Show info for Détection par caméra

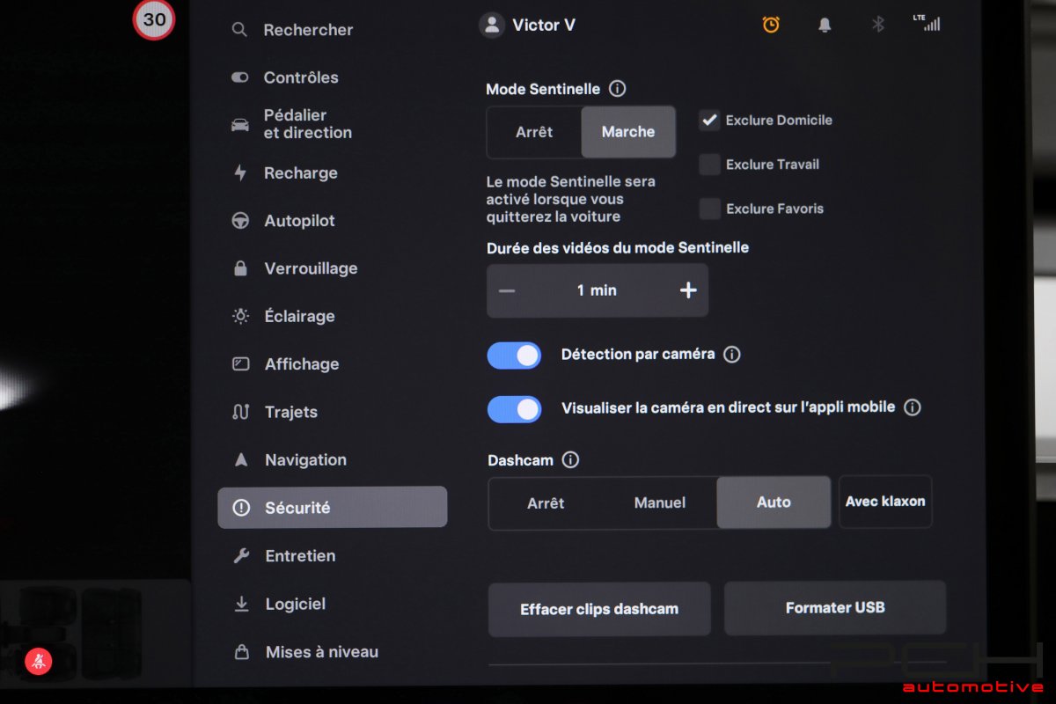732,355
